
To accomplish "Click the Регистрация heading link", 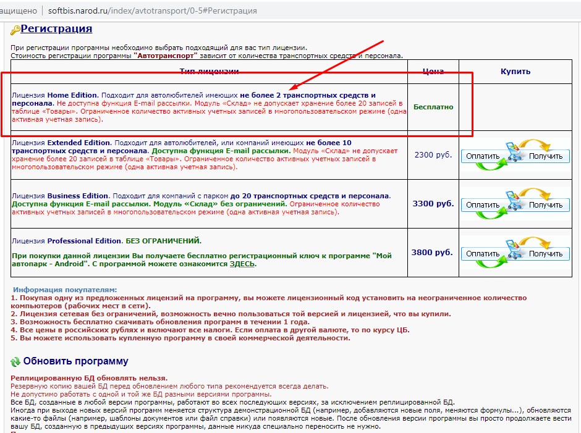I will (56, 29).
